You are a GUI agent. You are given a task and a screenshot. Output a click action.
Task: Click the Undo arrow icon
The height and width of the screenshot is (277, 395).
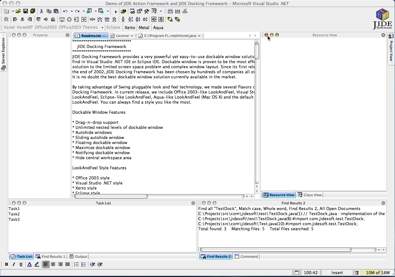coord(65,11)
